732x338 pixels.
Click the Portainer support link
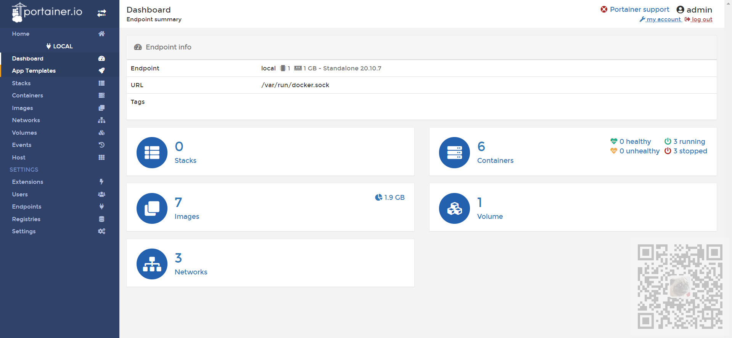639,9
